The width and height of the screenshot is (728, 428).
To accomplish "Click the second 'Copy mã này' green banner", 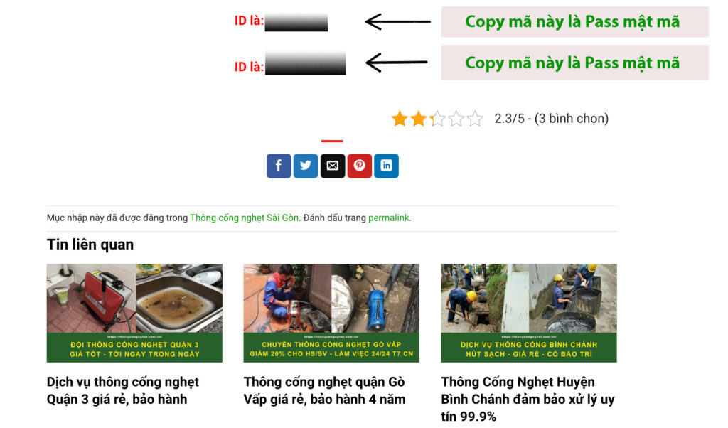I will (x=574, y=63).
